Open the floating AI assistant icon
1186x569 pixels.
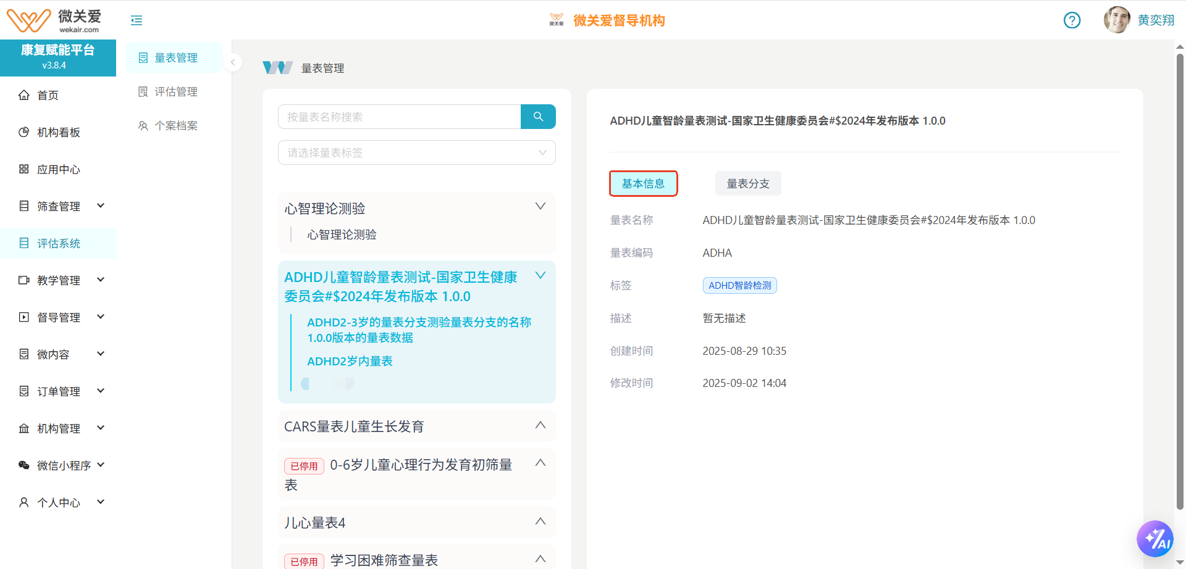coord(1154,539)
